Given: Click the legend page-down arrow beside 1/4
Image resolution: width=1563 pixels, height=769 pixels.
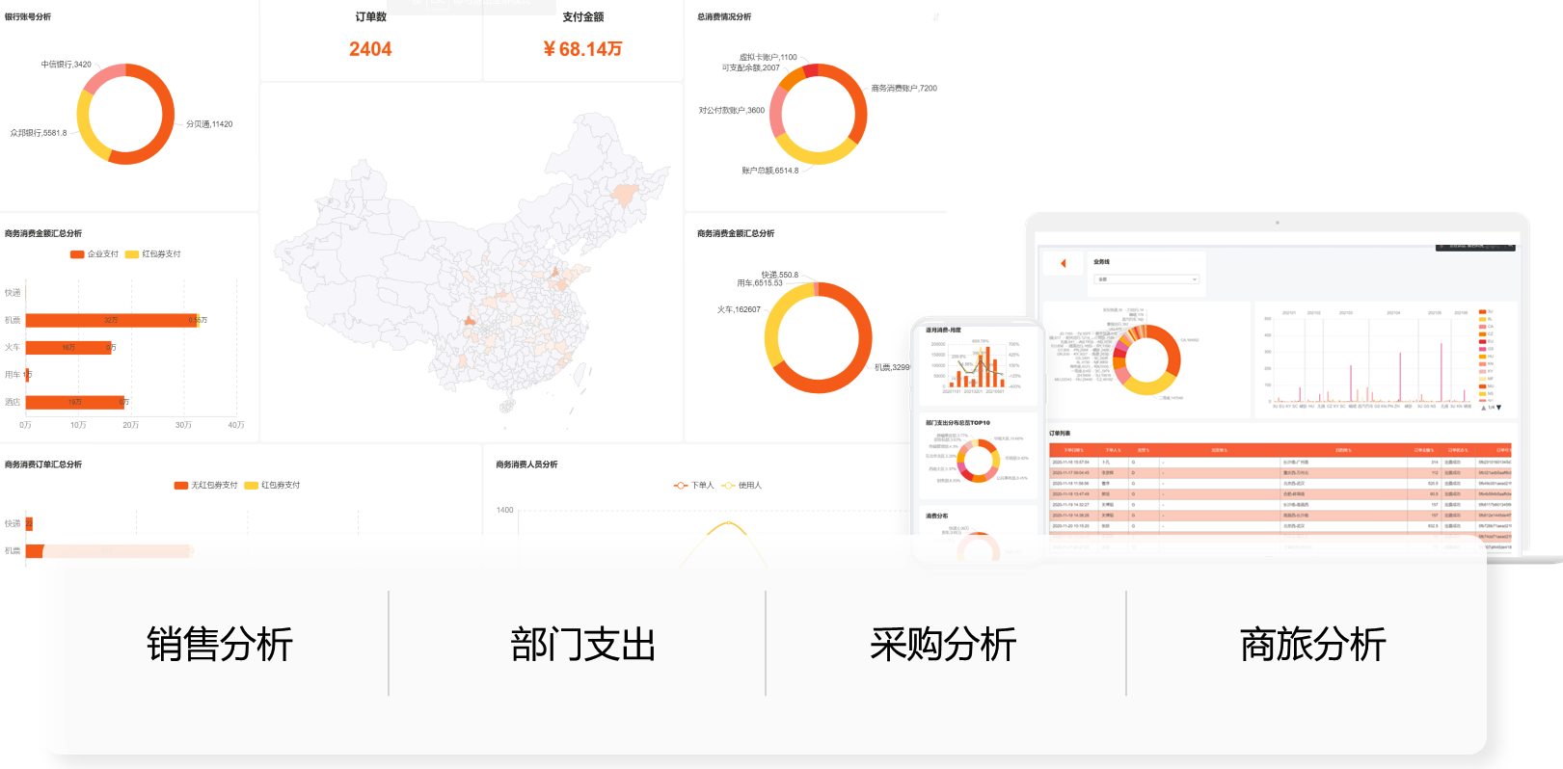Looking at the screenshot, I should [1498, 408].
